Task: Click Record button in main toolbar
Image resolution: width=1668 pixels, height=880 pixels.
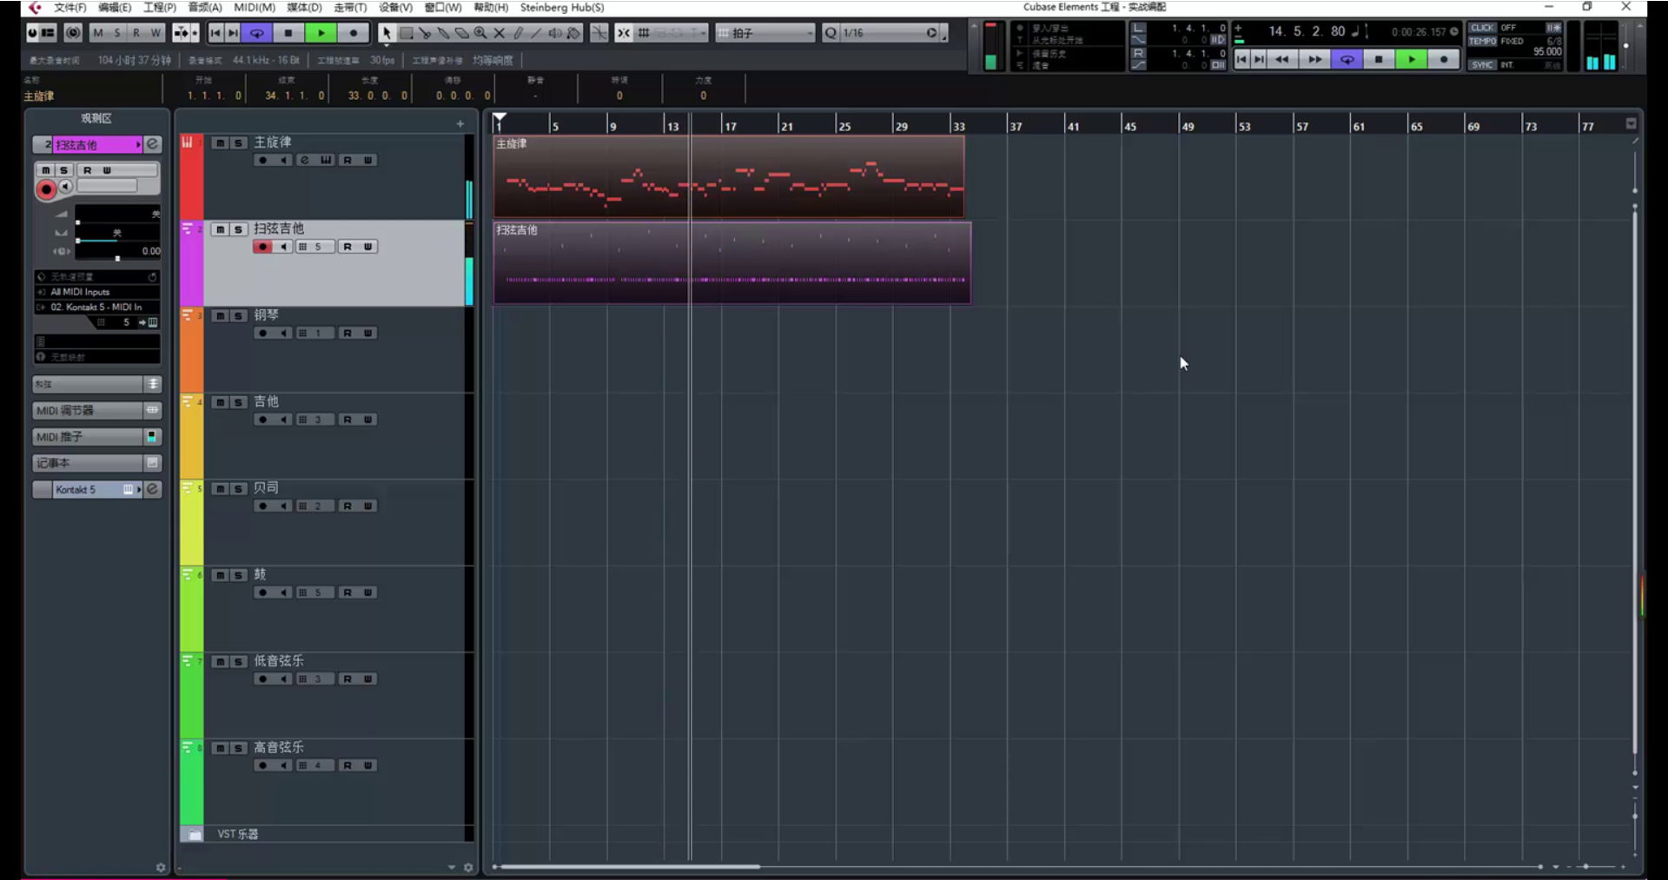Action: (354, 33)
